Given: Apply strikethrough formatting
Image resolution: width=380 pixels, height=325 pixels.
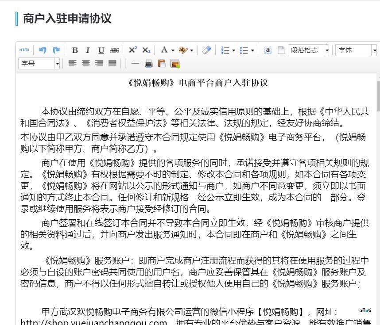Looking at the screenshot, I should [114, 50].
